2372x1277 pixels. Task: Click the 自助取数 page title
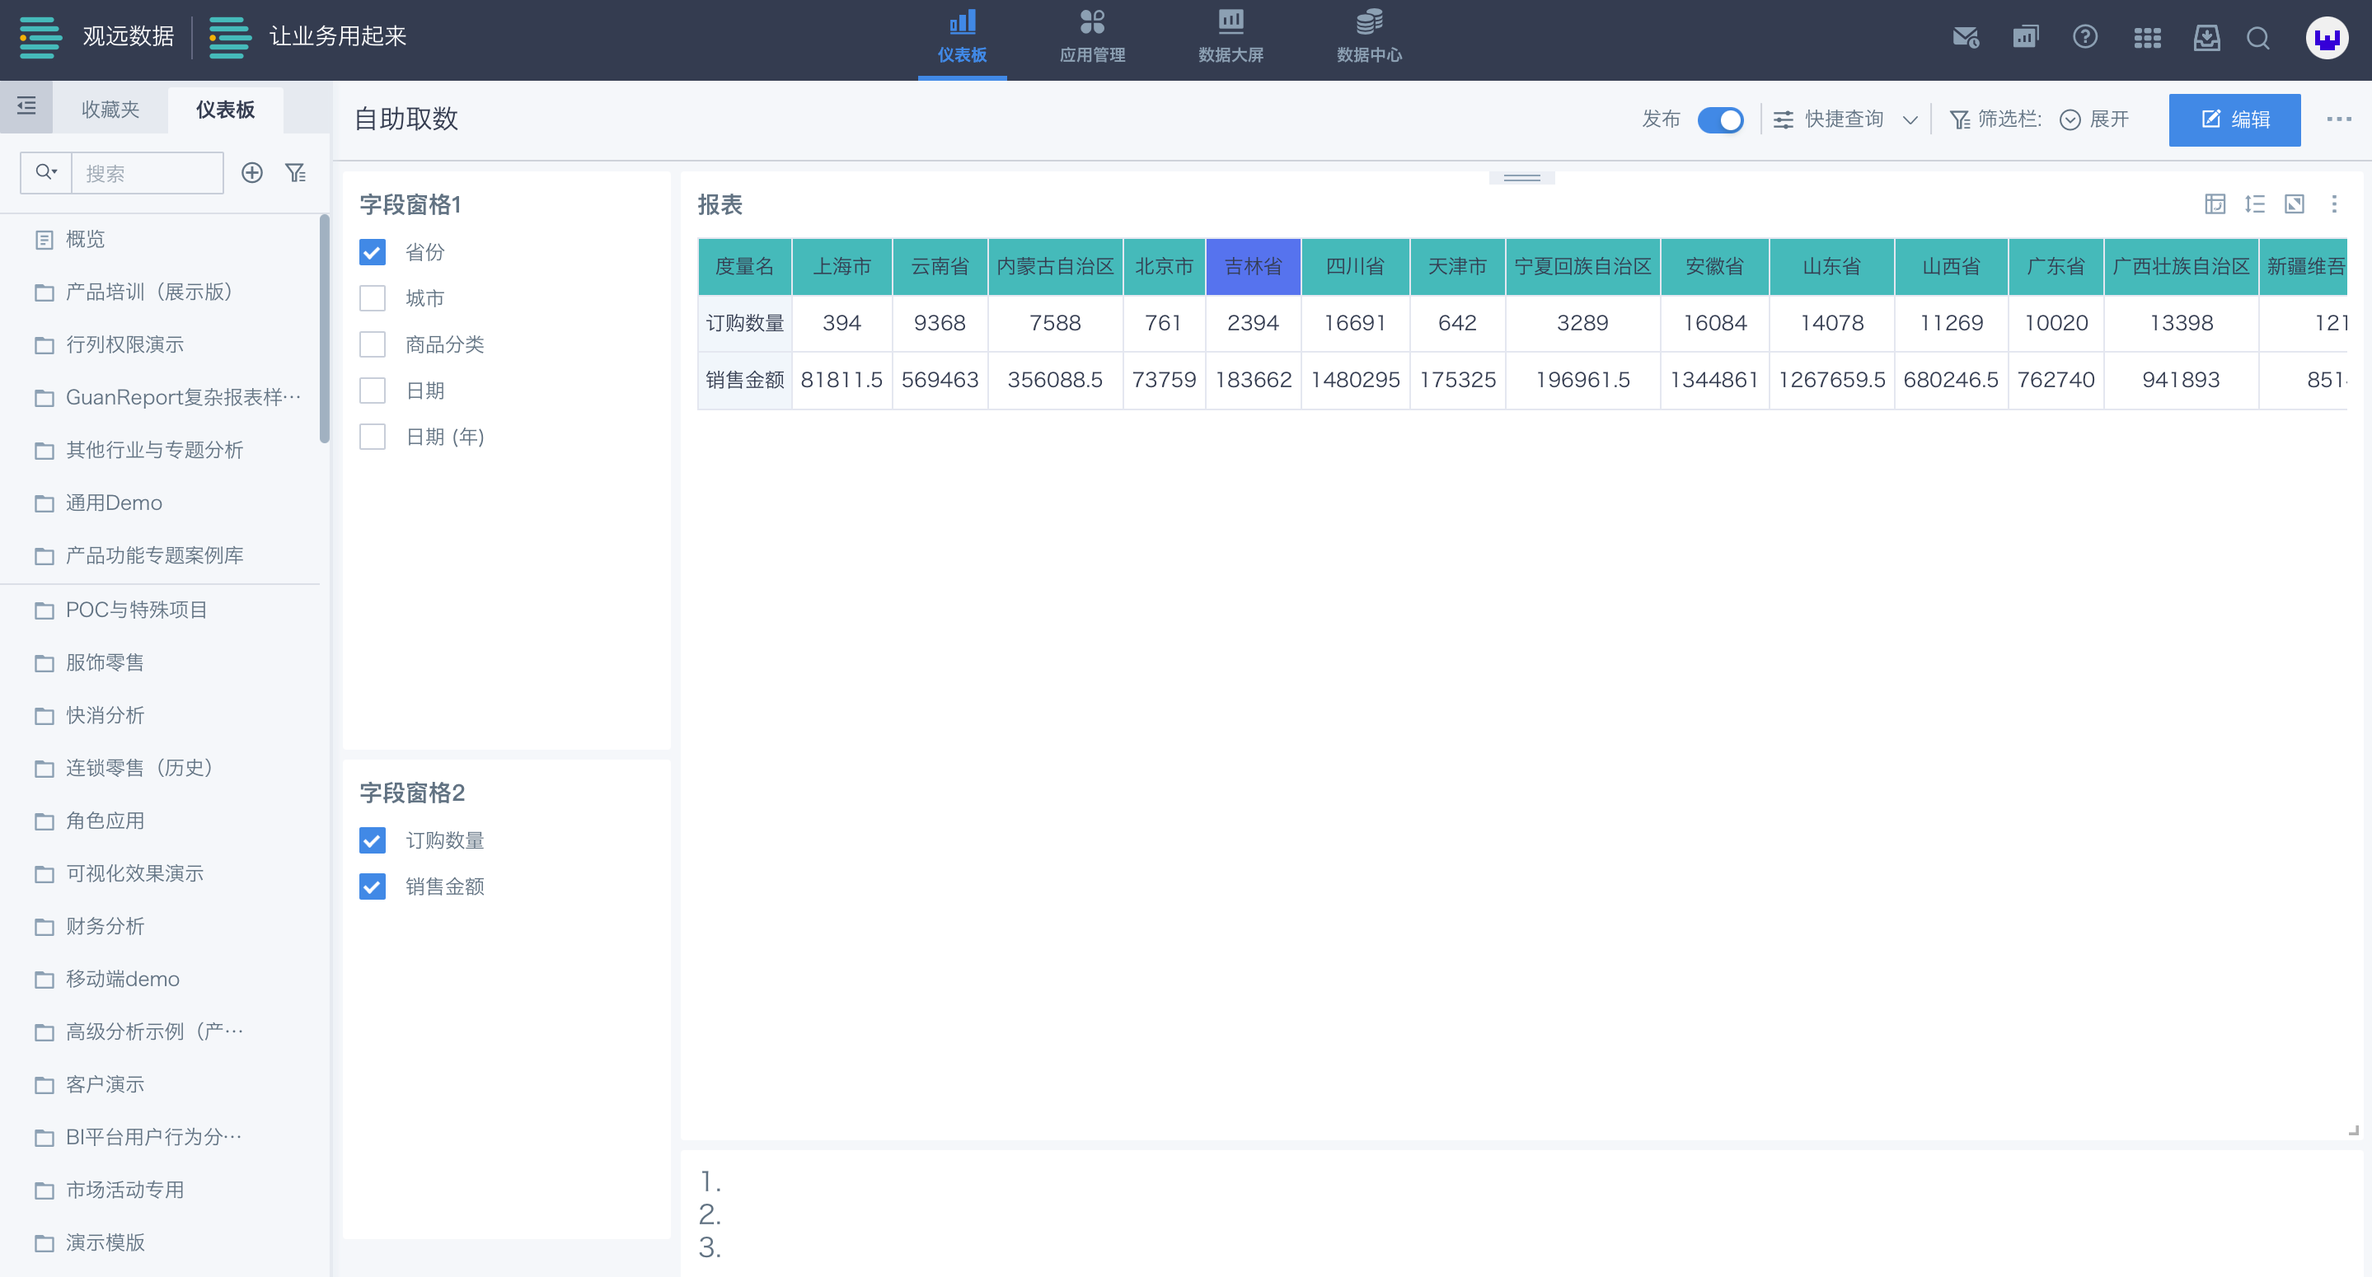point(406,119)
